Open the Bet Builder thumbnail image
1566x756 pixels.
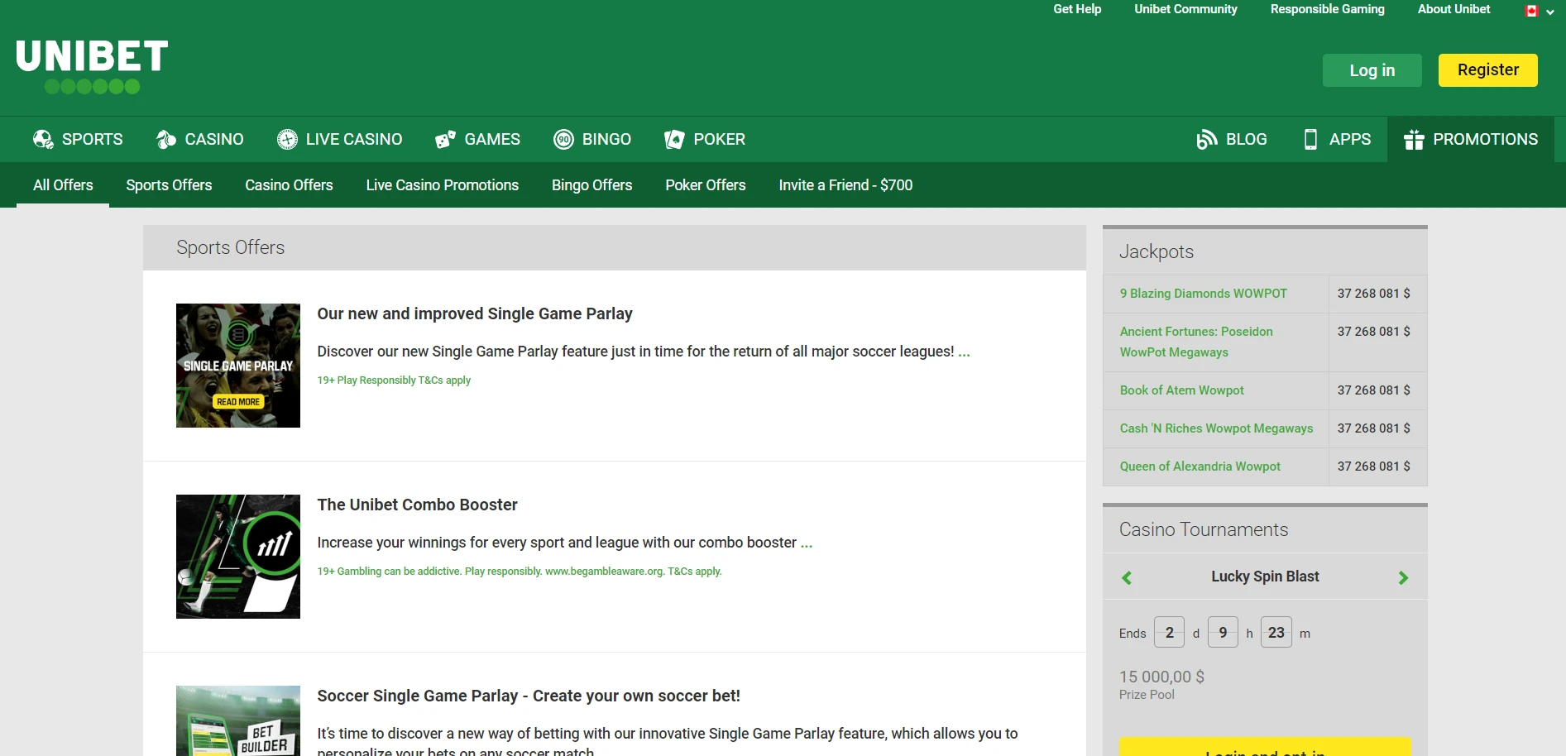point(238,720)
